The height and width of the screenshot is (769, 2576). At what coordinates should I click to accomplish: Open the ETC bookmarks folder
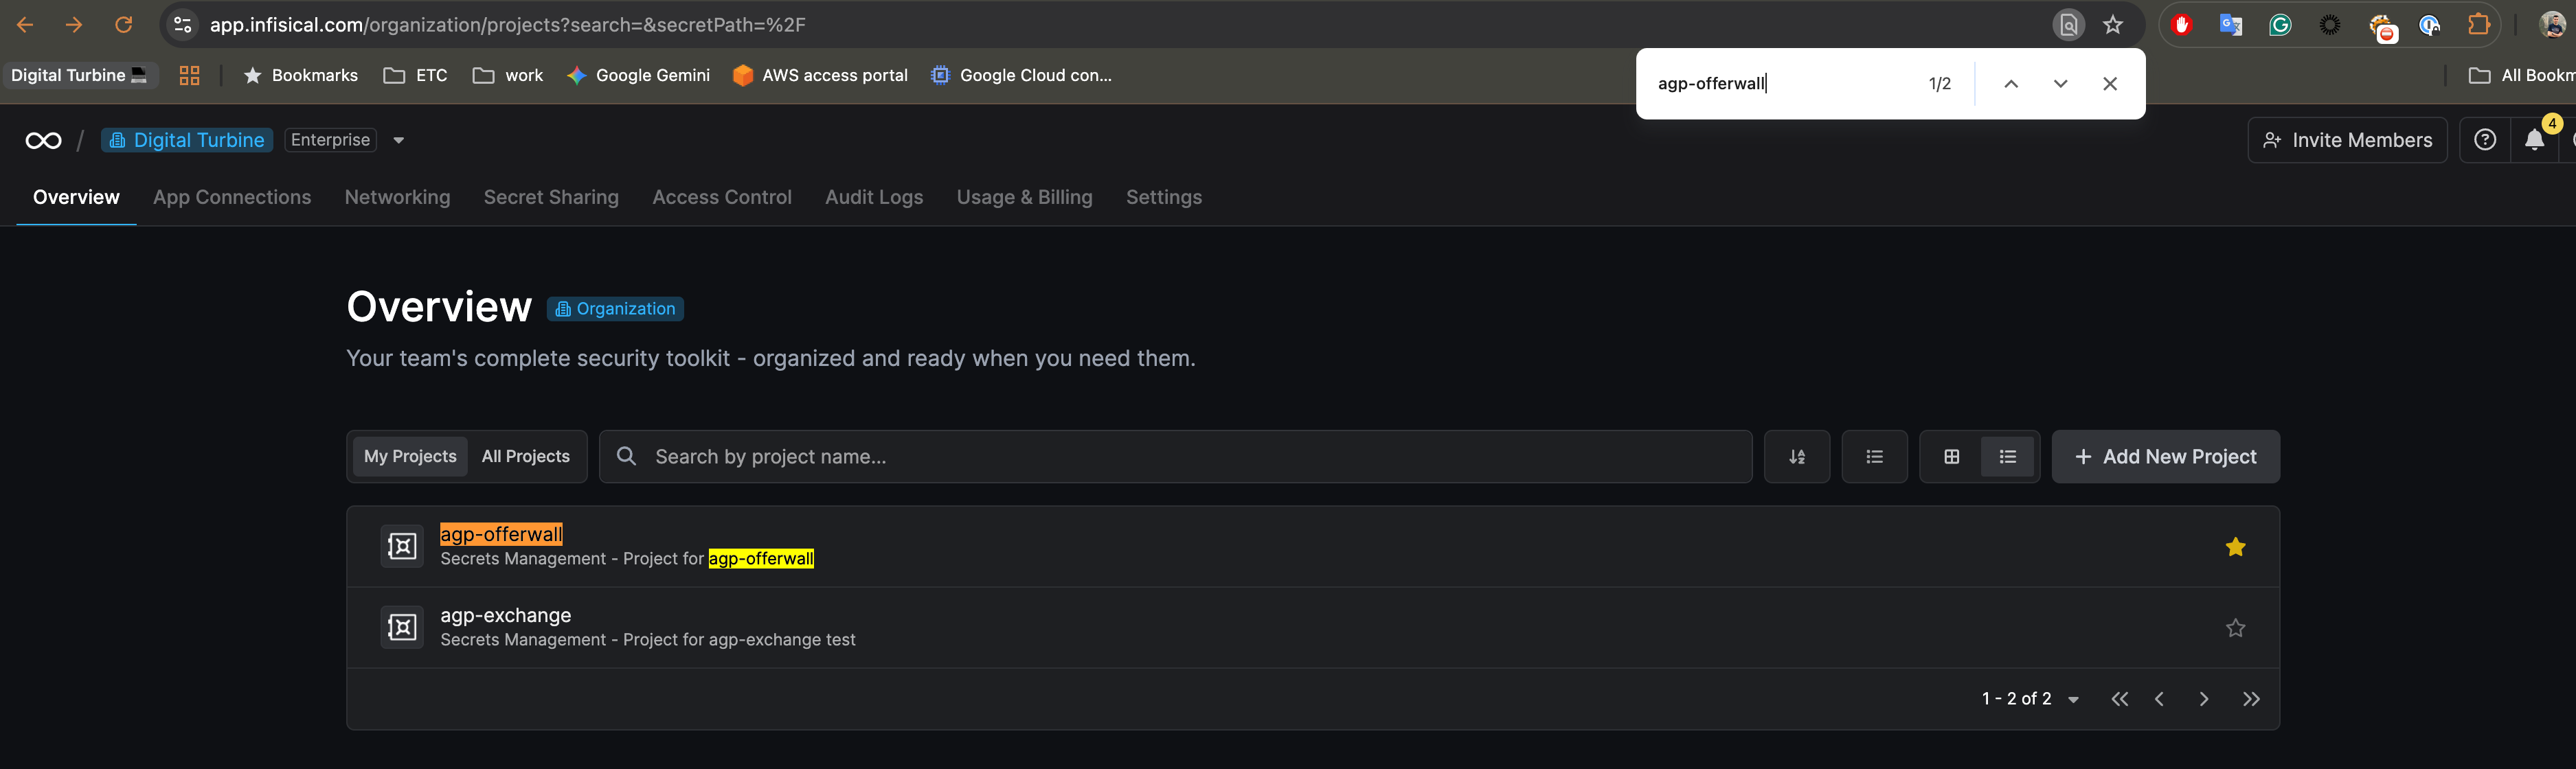pyautogui.click(x=416, y=76)
